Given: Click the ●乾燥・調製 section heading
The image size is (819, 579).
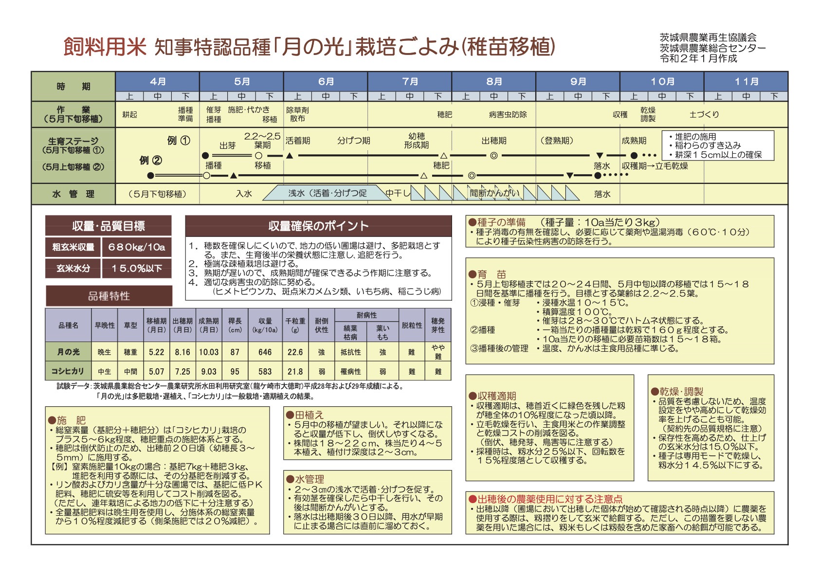Looking at the screenshot, I should [x=677, y=391].
